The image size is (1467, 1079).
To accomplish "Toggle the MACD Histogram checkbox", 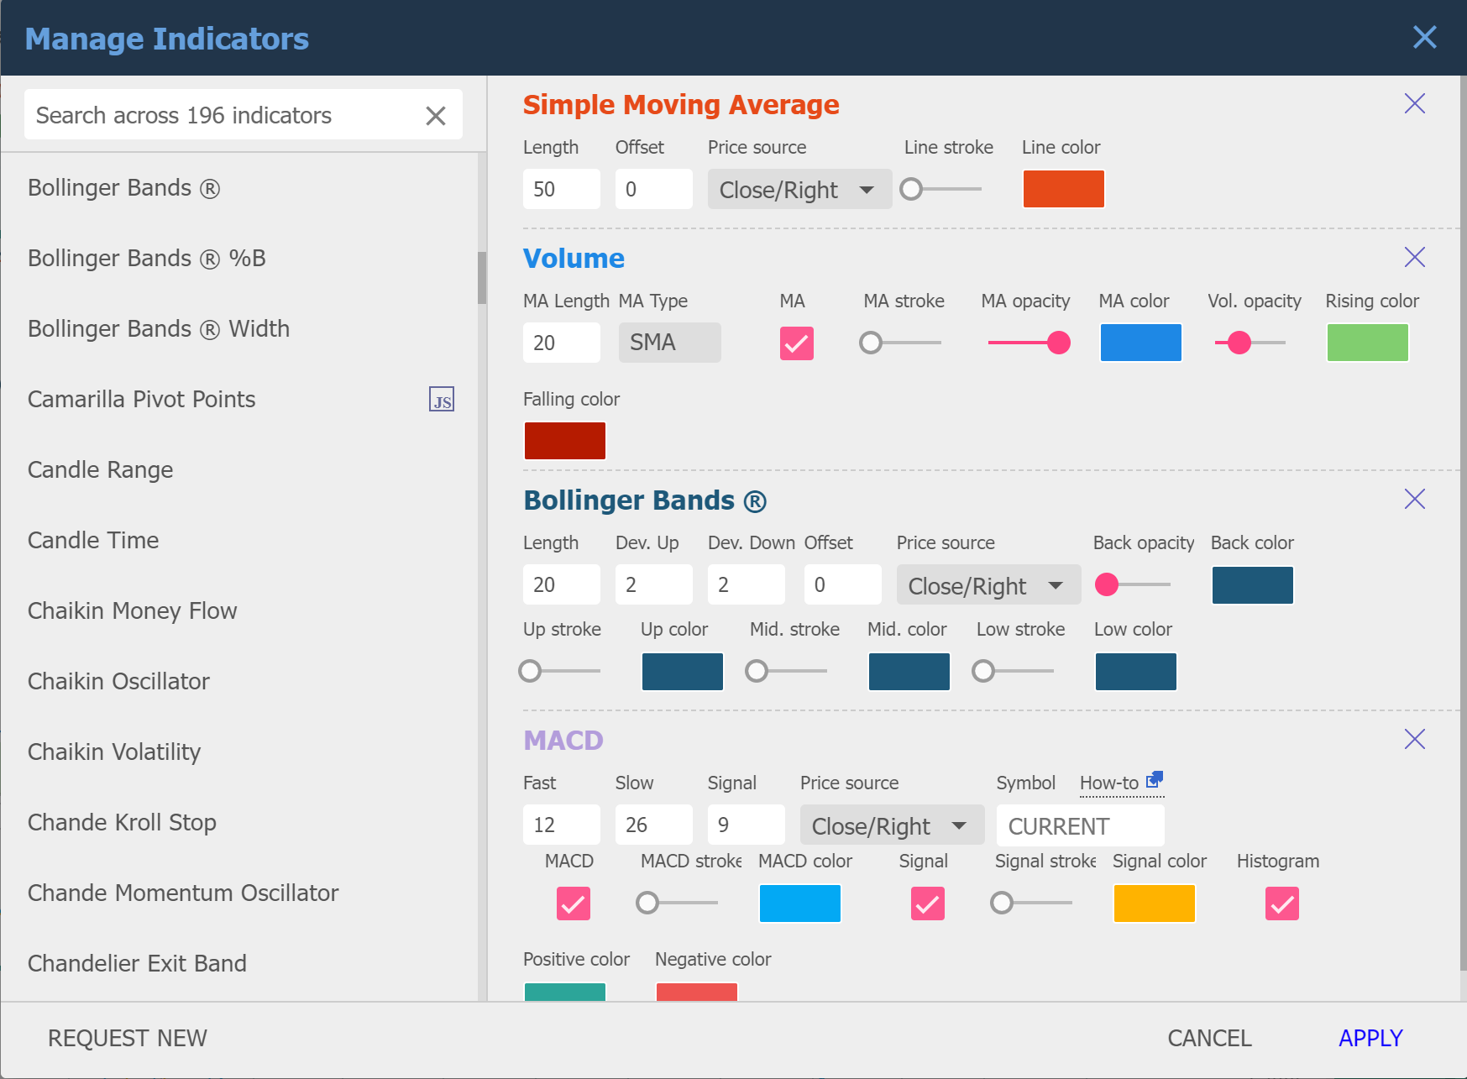I will (1281, 904).
